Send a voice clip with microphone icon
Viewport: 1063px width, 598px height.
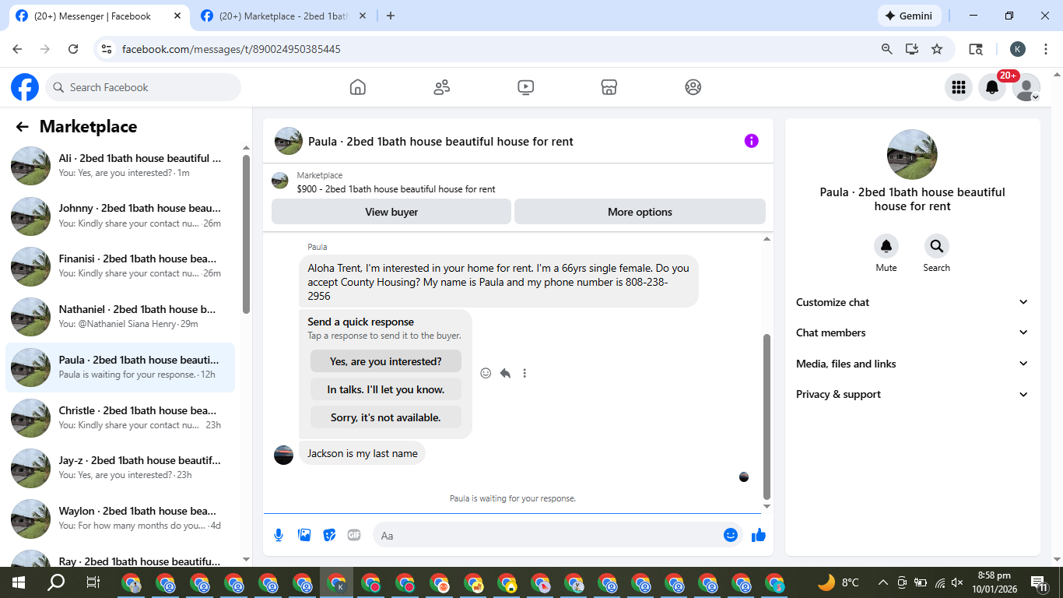pyautogui.click(x=279, y=535)
